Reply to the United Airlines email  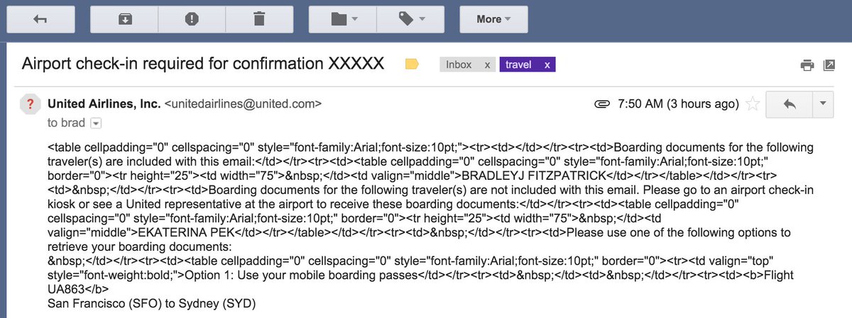coord(789,104)
